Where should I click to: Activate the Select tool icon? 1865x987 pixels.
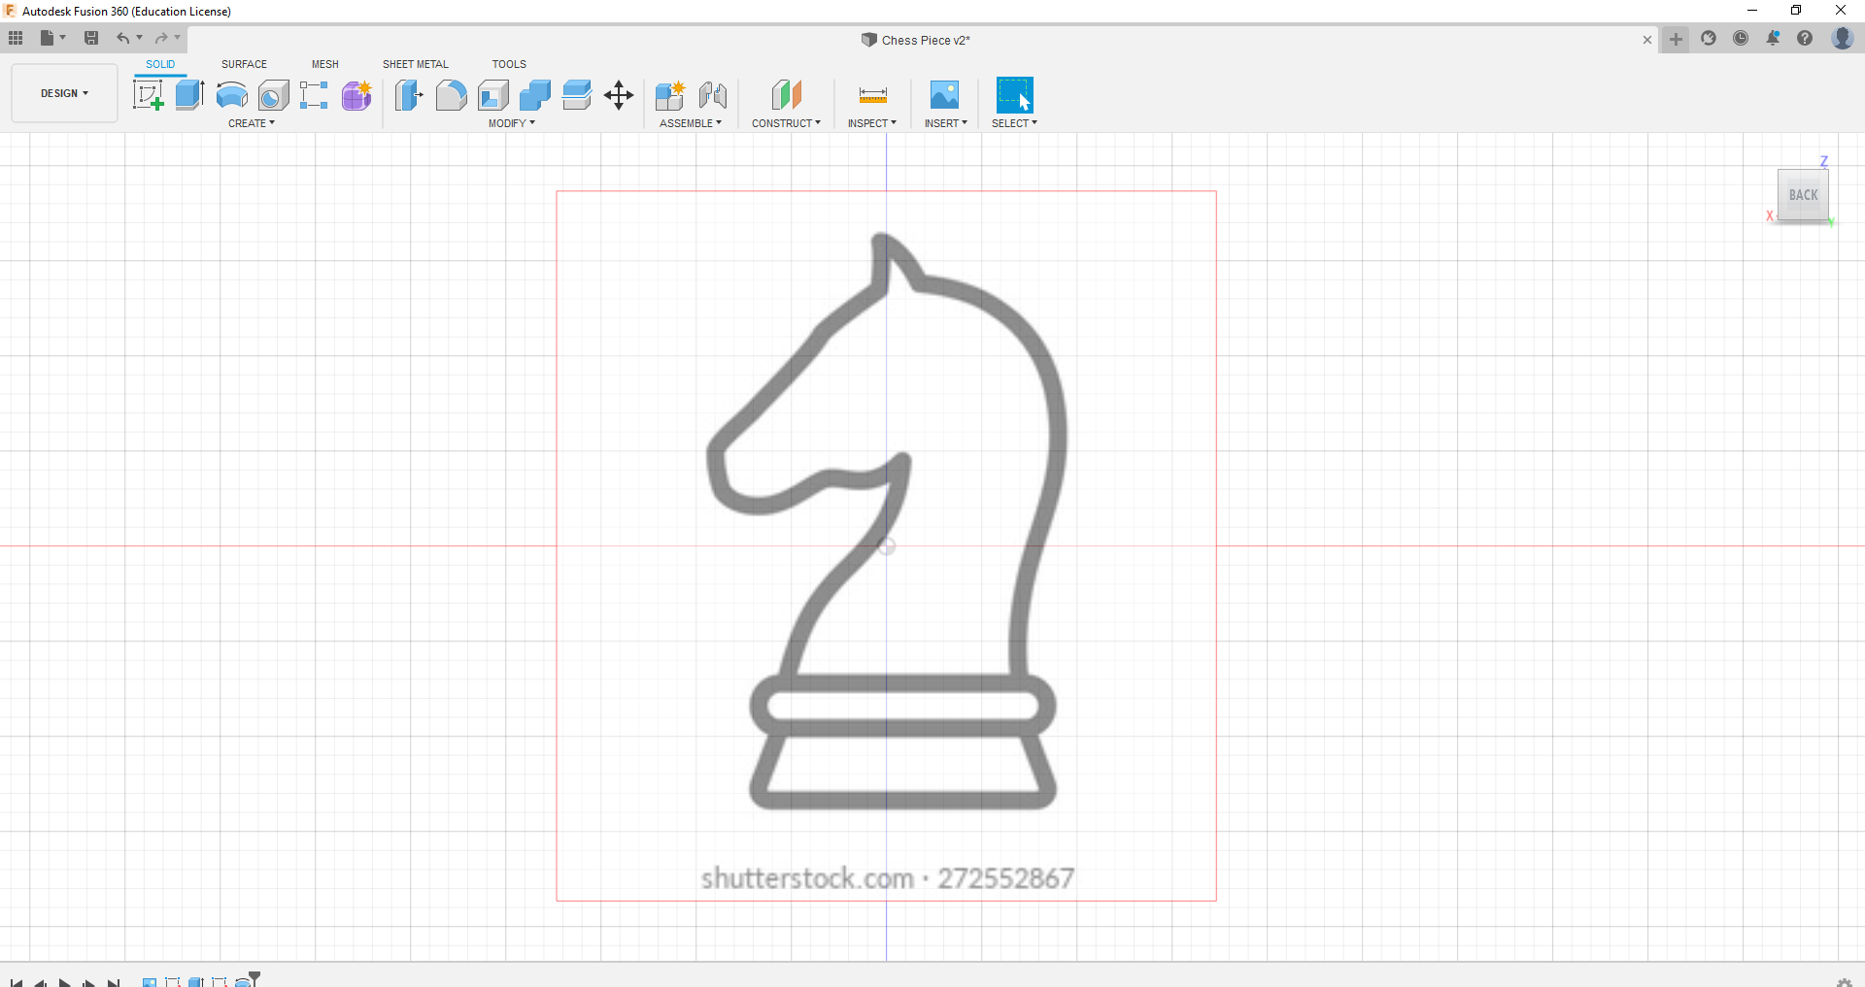(1015, 95)
